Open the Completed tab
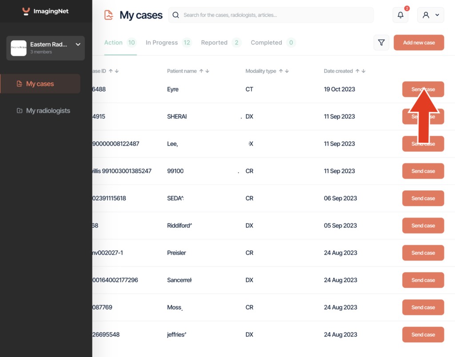This screenshot has width=455, height=357. pyautogui.click(x=266, y=43)
